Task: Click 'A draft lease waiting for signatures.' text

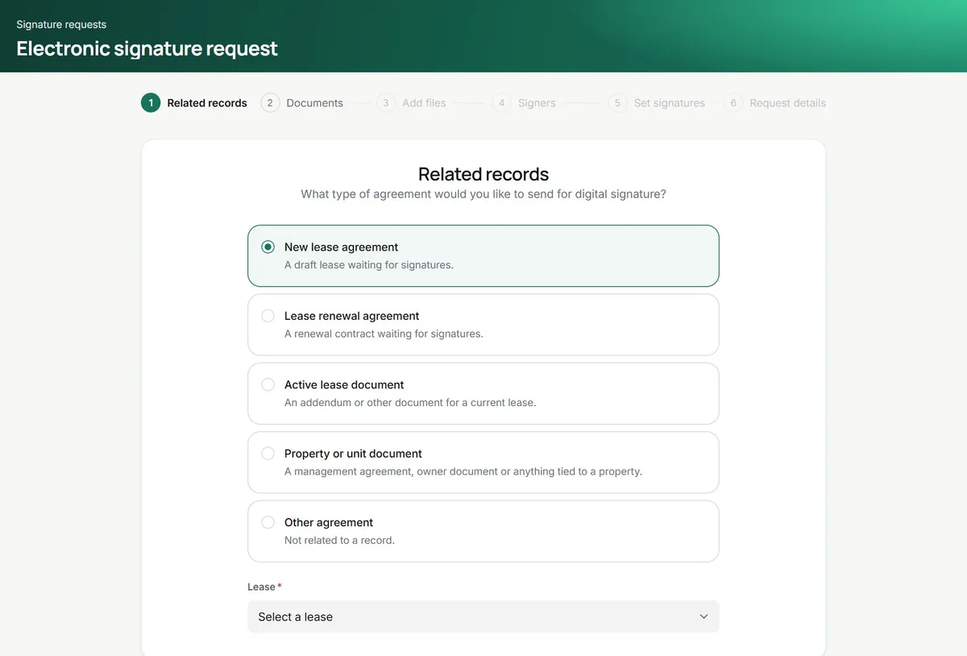Action: [x=369, y=265]
